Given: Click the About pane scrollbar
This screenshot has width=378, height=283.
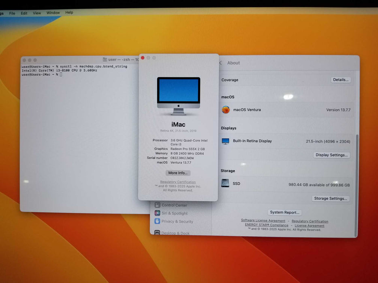Looking at the screenshot, I should pos(357,185).
